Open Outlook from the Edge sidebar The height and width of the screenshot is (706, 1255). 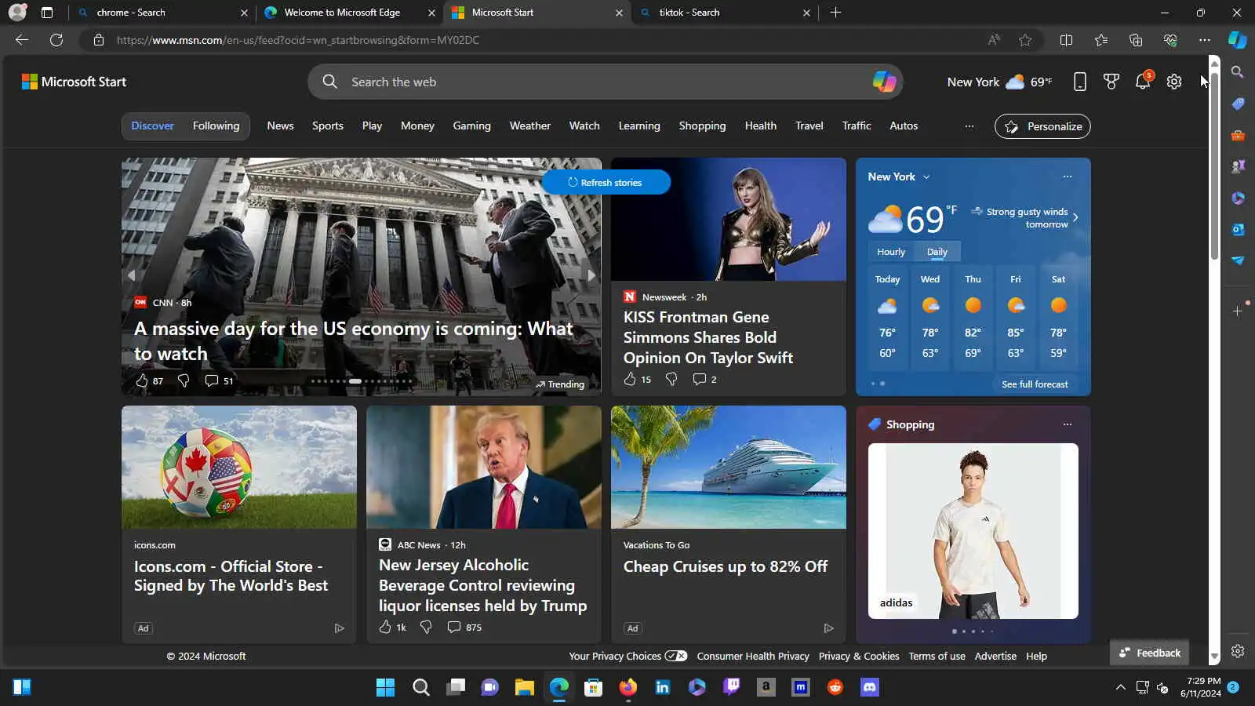coord(1238,229)
